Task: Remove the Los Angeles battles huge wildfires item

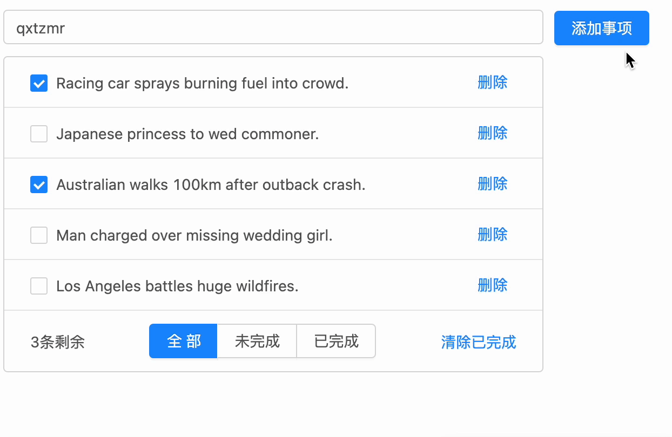Action: pos(492,285)
